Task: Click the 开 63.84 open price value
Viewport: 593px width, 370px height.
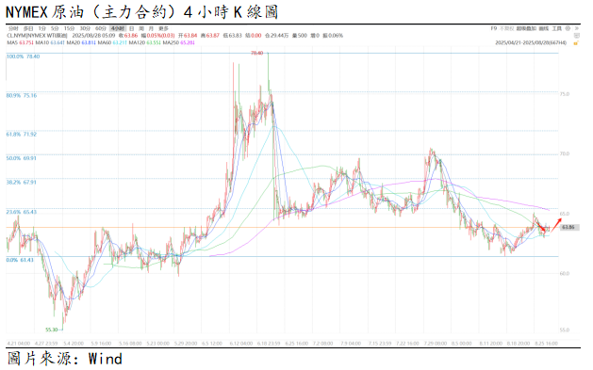Action: click(188, 36)
